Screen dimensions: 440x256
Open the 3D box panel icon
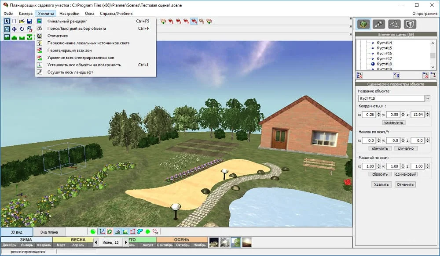409,24
